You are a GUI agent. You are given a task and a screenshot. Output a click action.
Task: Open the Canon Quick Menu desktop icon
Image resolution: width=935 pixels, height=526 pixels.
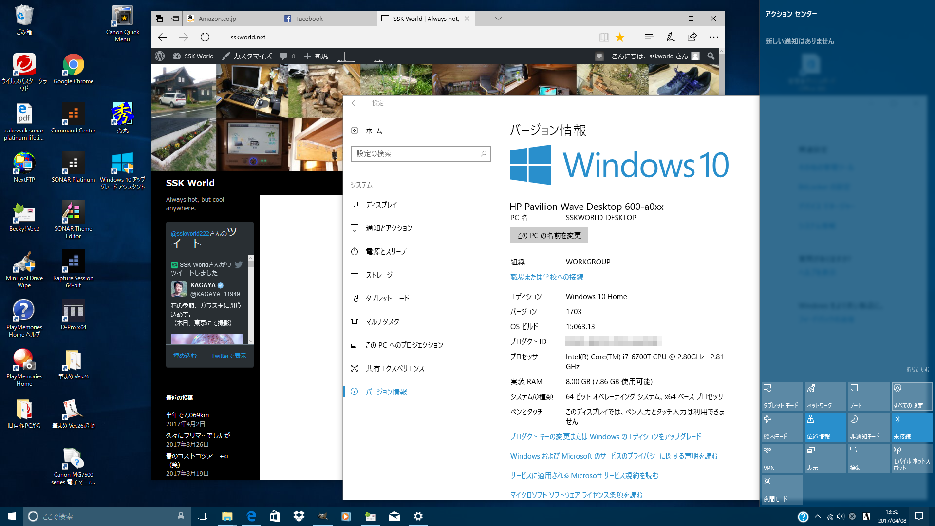[122, 23]
